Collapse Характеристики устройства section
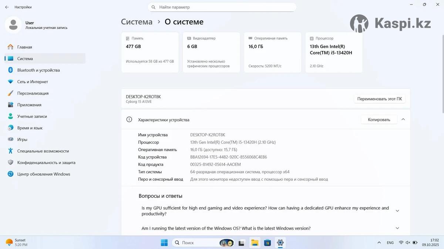This screenshot has height=249, width=444. 403,119
